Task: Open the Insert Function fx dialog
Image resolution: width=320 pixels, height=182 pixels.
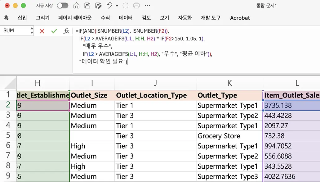Action: (66, 31)
